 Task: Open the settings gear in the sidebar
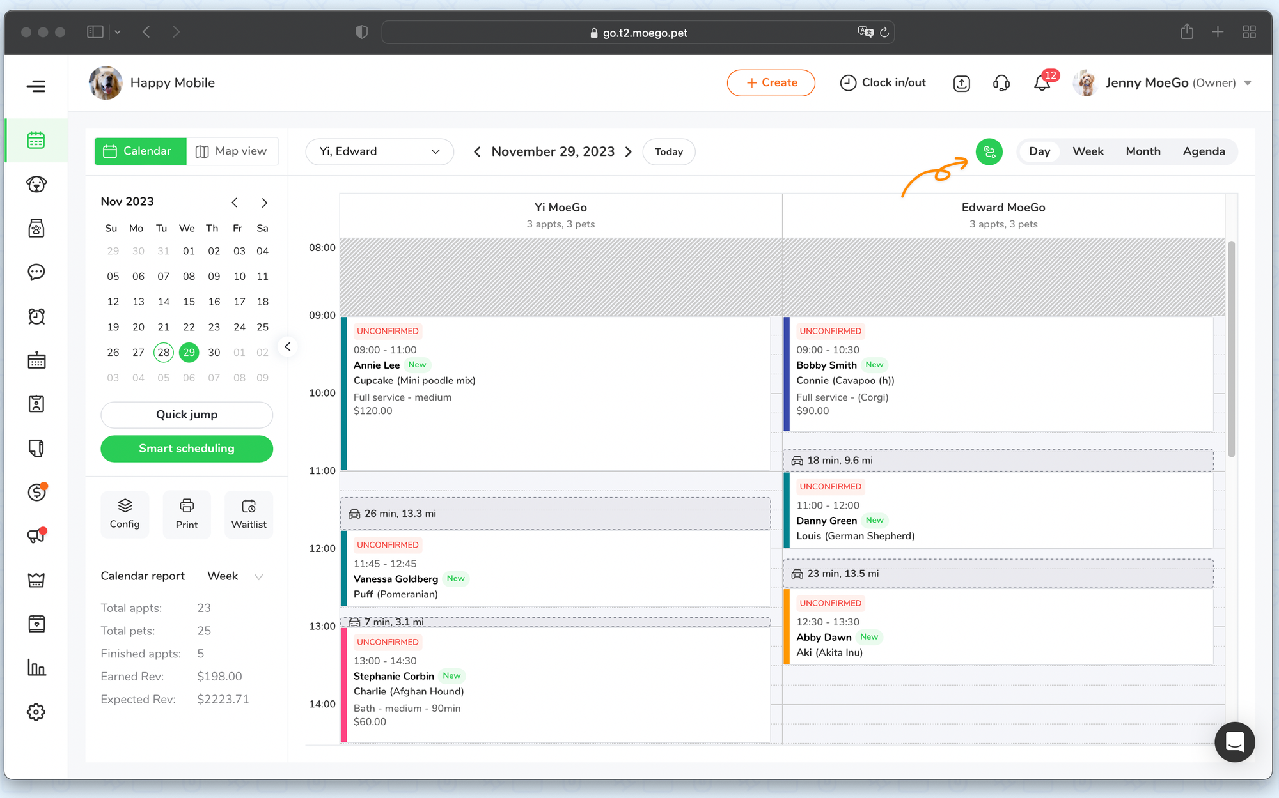[36, 712]
